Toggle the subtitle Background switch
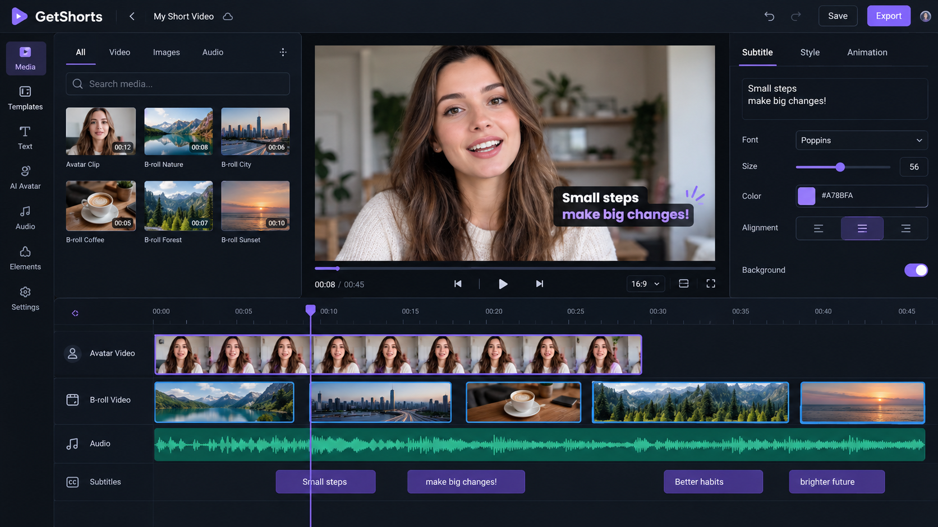 tap(916, 270)
